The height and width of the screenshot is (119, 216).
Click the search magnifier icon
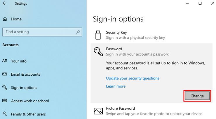[78, 32]
